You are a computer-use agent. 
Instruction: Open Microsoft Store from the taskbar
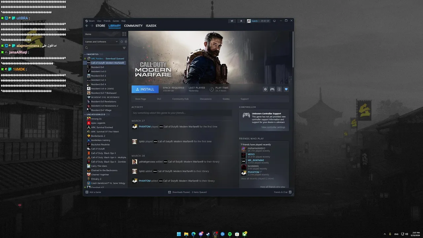[x=237, y=234]
